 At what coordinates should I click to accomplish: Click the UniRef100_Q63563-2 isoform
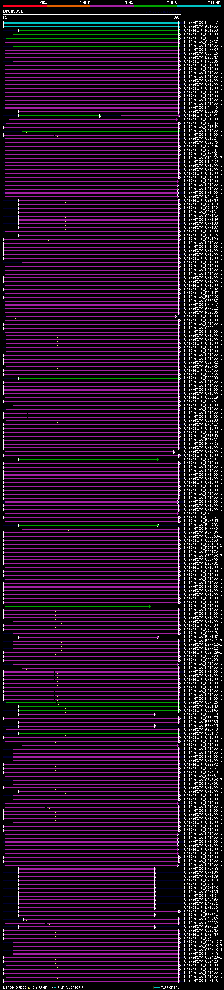click(203, 537)
